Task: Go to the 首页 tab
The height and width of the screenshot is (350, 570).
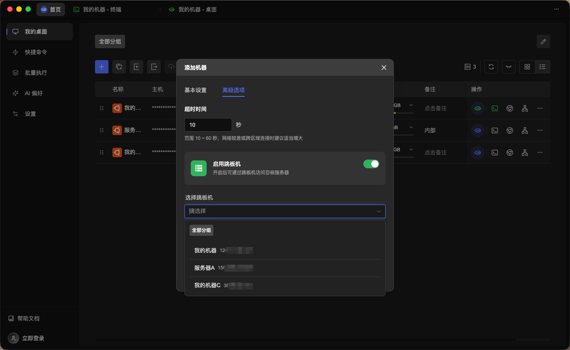Action: coord(51,9)
